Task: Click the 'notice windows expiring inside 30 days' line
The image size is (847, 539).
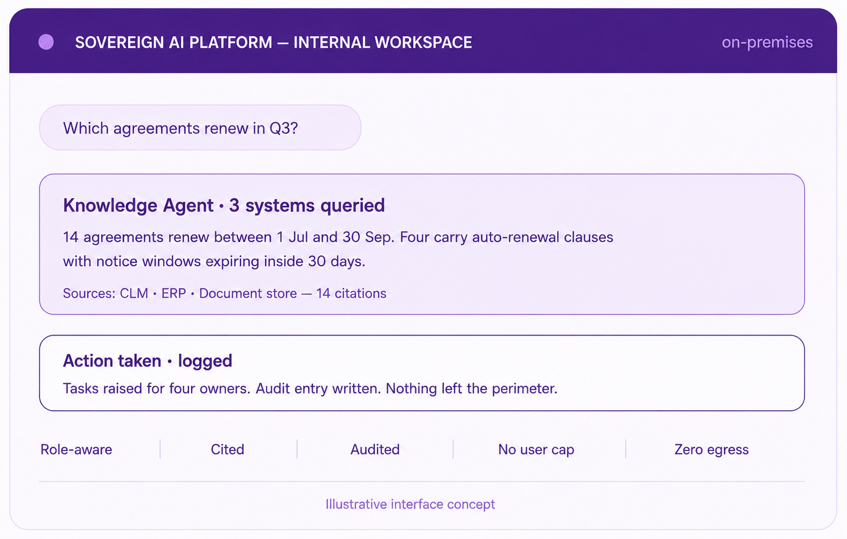Action: pos(214,262)
